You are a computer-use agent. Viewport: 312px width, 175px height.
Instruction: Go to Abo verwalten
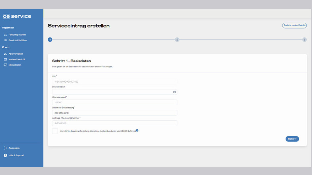click(x=16, y=54)
